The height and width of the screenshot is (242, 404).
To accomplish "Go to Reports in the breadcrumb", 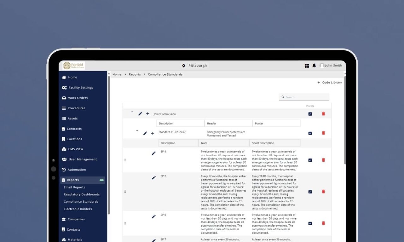I will click(135, 74).
